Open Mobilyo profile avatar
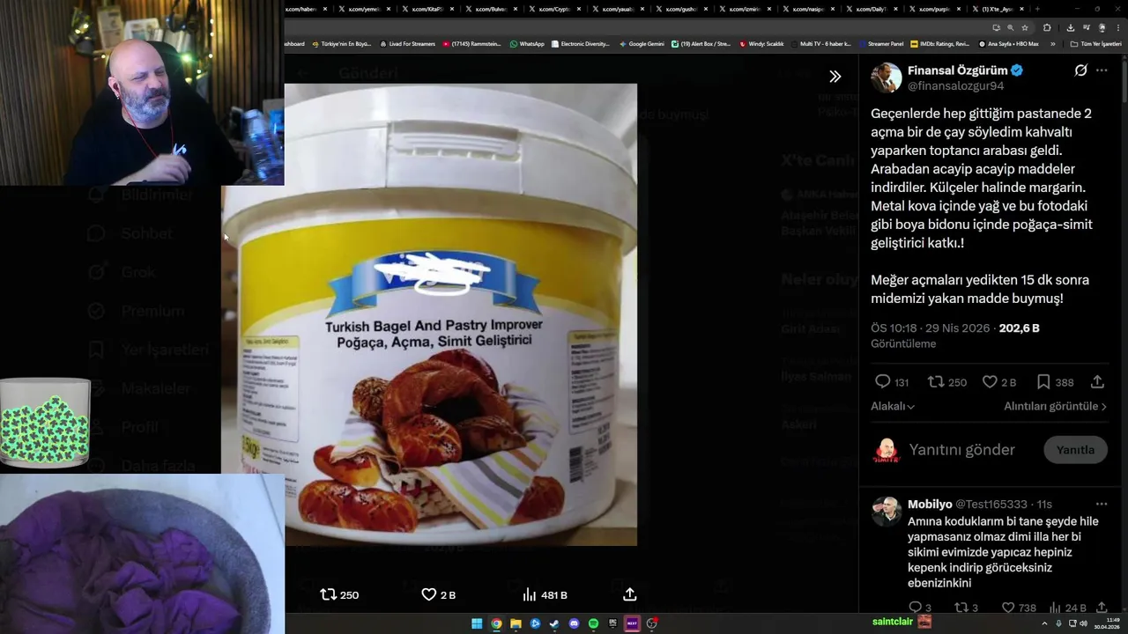The width and height of the screenshot is (1128, 634). pyautogui.click(x=887, y=512)
